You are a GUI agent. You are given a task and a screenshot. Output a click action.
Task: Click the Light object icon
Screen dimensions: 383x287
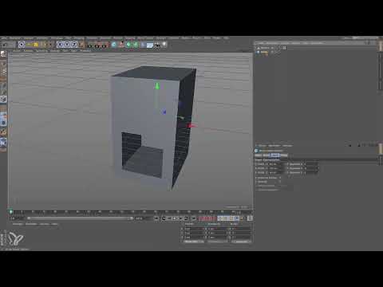tap(164, 45)
